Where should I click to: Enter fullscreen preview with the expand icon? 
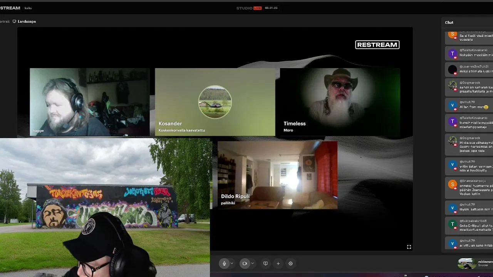coord(409,247)
